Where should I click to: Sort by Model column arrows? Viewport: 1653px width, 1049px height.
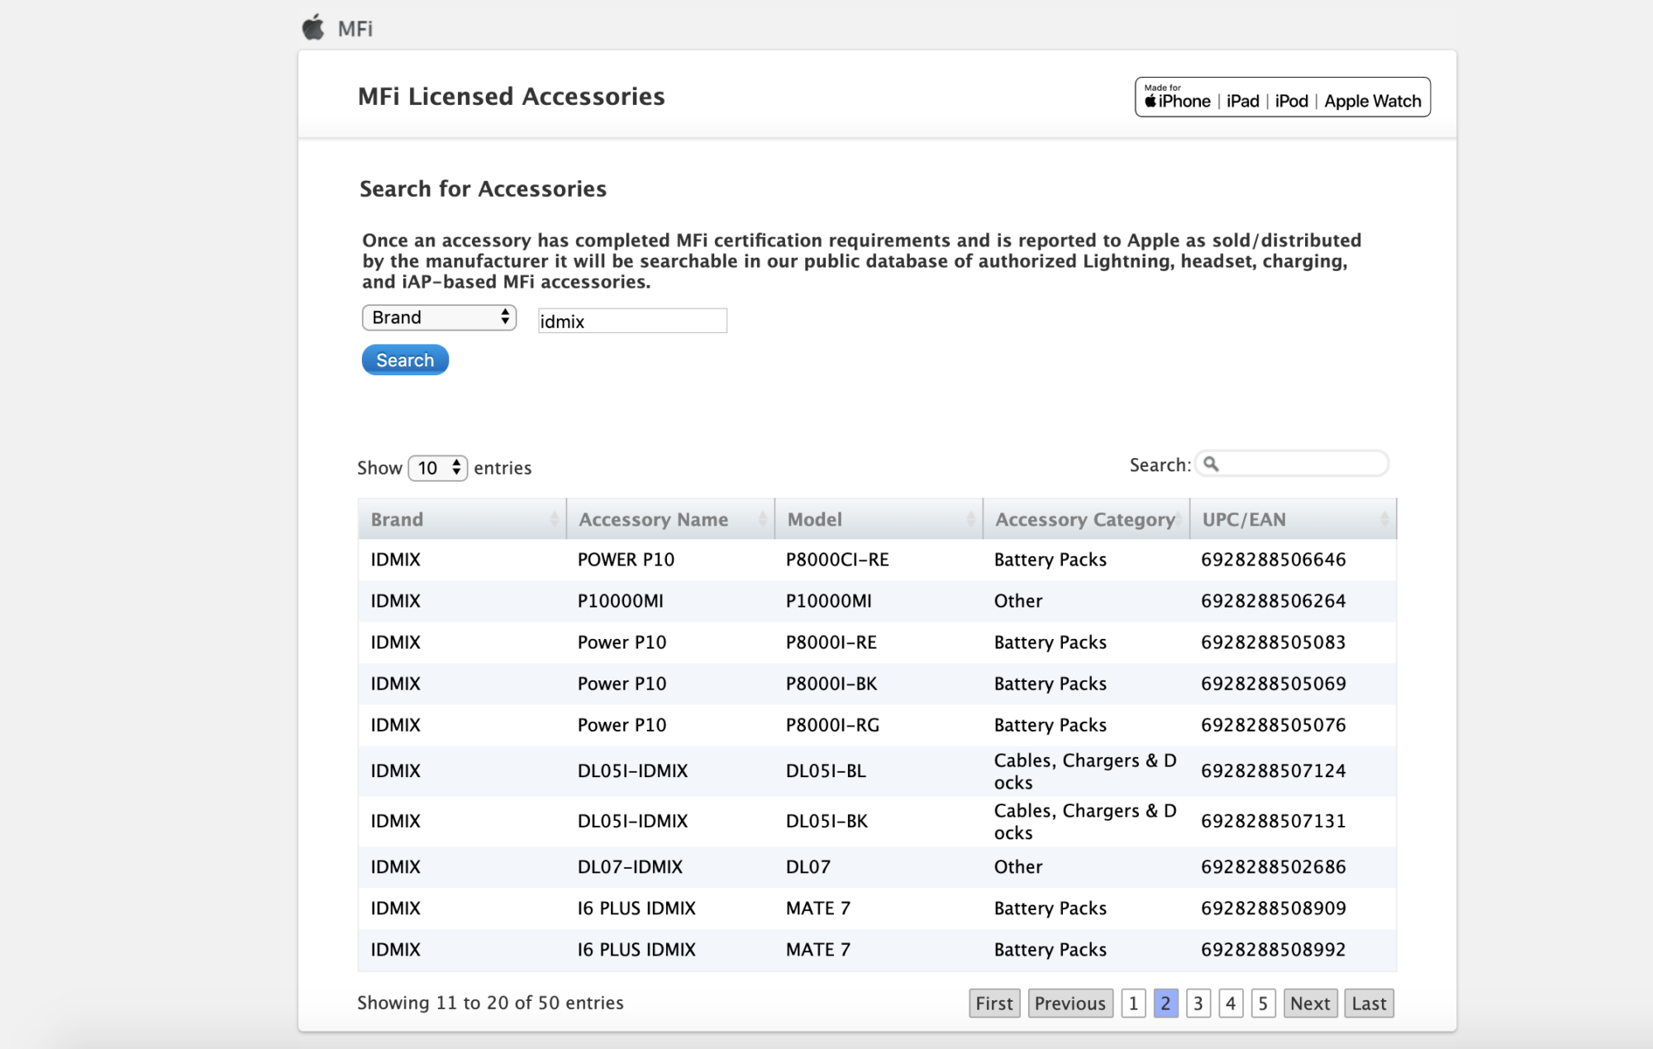[x=971, y=519]
